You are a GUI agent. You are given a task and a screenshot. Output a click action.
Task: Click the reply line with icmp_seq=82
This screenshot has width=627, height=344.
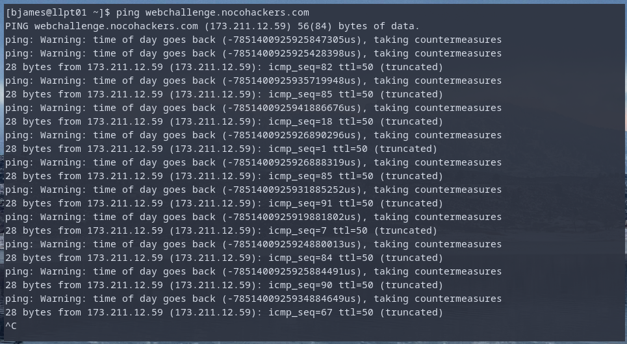point(224,67)
